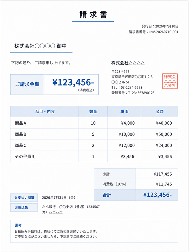Click the 合計 label
Image resolution: width=189 pixels, height=252 pixels.
(x=107, y=195)
